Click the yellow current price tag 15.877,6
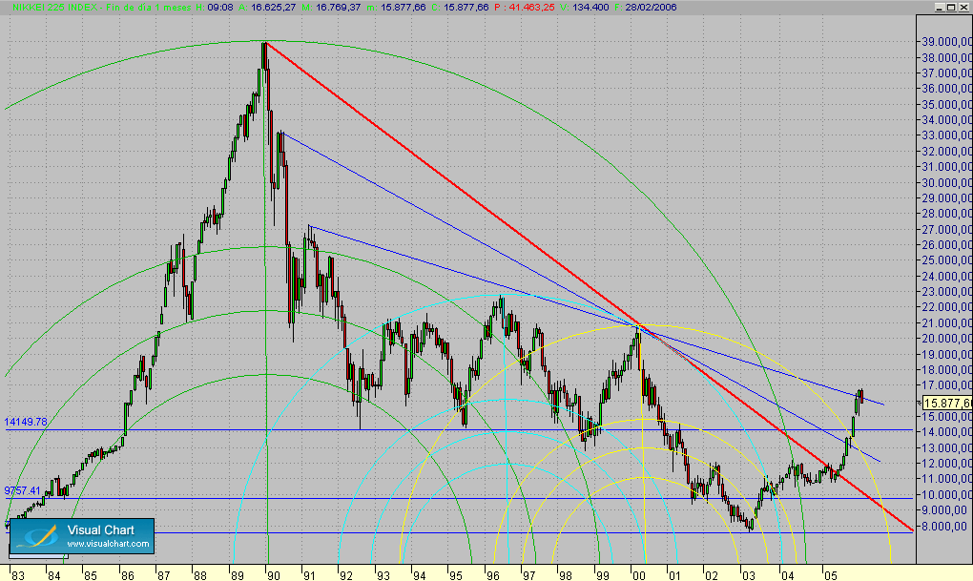The image size is (973, 581). click(x=947, y=404)
